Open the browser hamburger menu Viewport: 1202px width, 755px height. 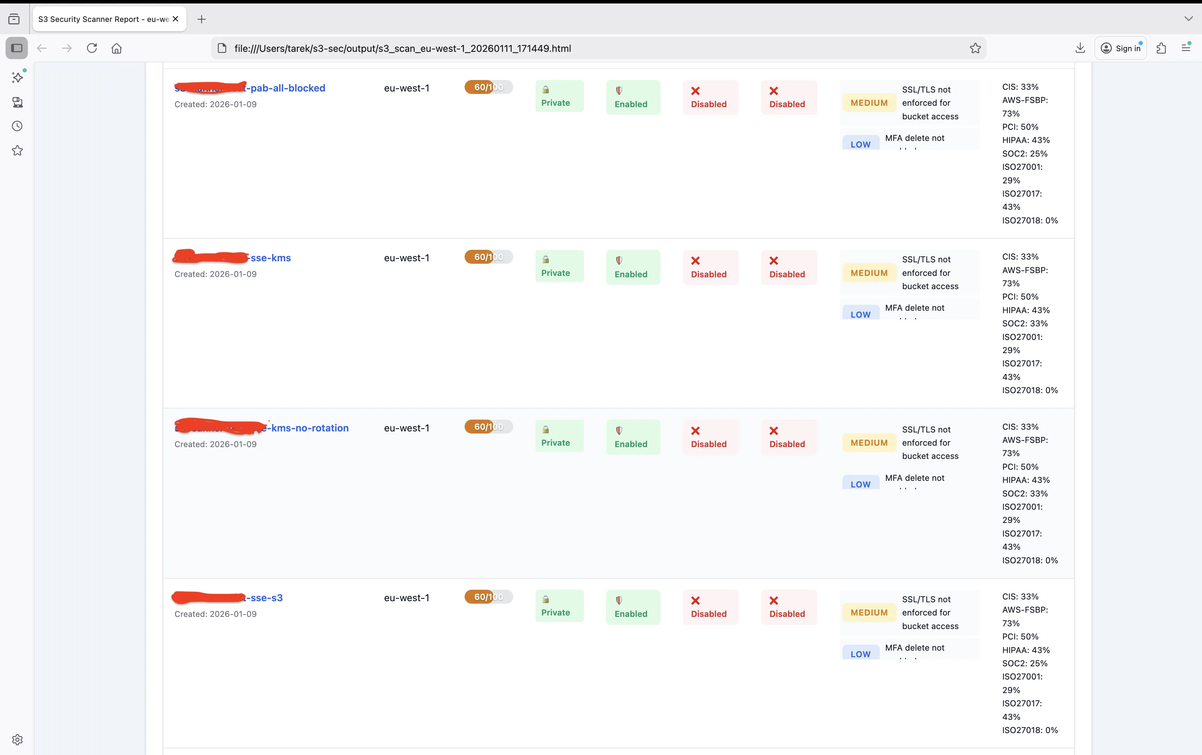(1186, 48)
